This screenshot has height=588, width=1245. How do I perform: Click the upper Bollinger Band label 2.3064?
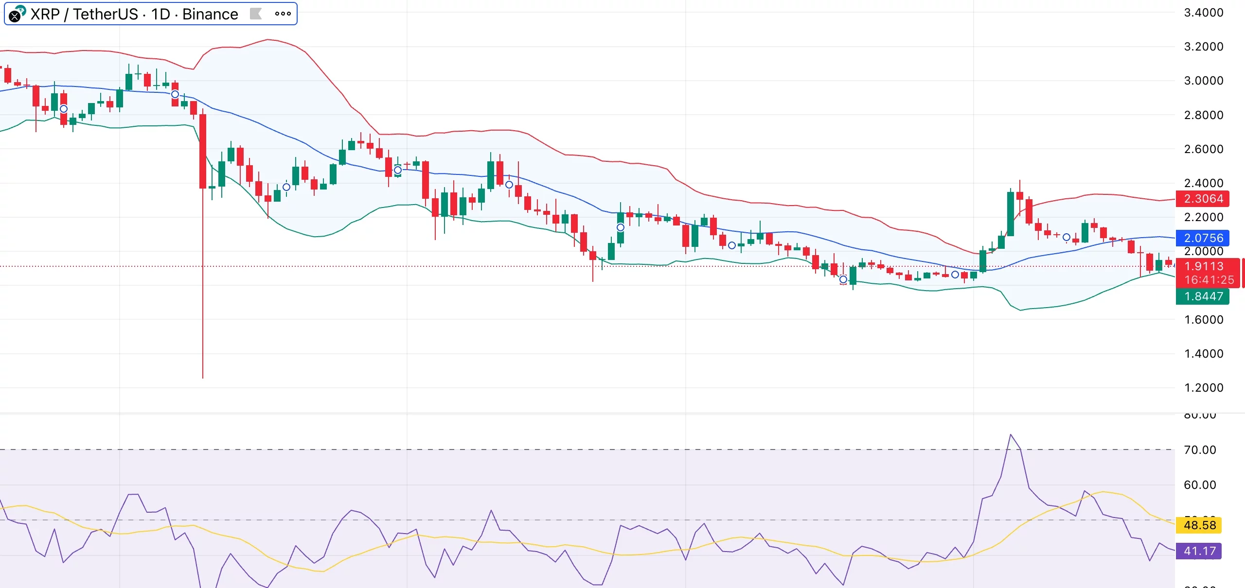(x=1203, y=199)
